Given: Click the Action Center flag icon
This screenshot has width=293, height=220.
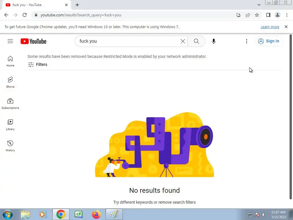Looking at the screenshot, I should tap(257, 215).
